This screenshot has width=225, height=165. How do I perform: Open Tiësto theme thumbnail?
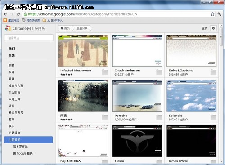click(137, 141)
